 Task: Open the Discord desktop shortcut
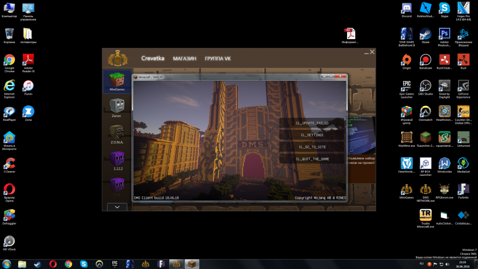point(406,9)
